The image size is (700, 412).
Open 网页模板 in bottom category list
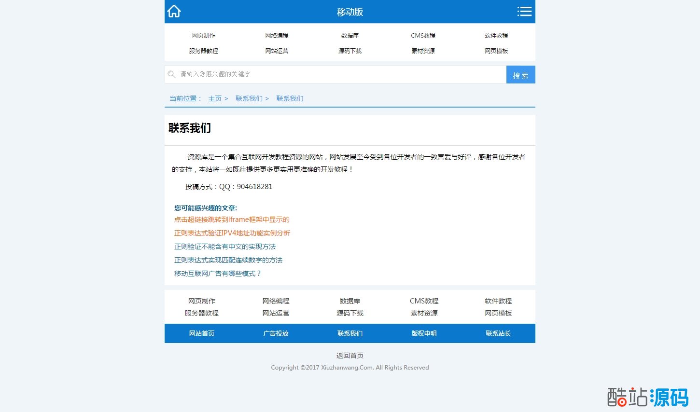coord(498,313)
